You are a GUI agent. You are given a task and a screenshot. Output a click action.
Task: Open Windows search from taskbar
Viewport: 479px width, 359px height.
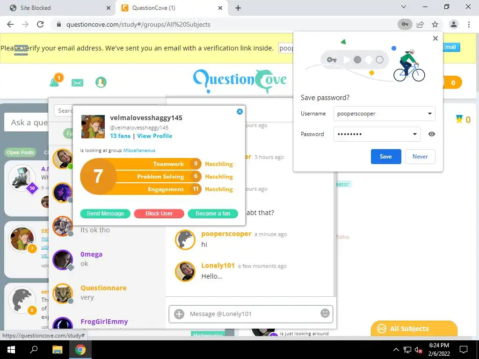[x=34, y=350]
